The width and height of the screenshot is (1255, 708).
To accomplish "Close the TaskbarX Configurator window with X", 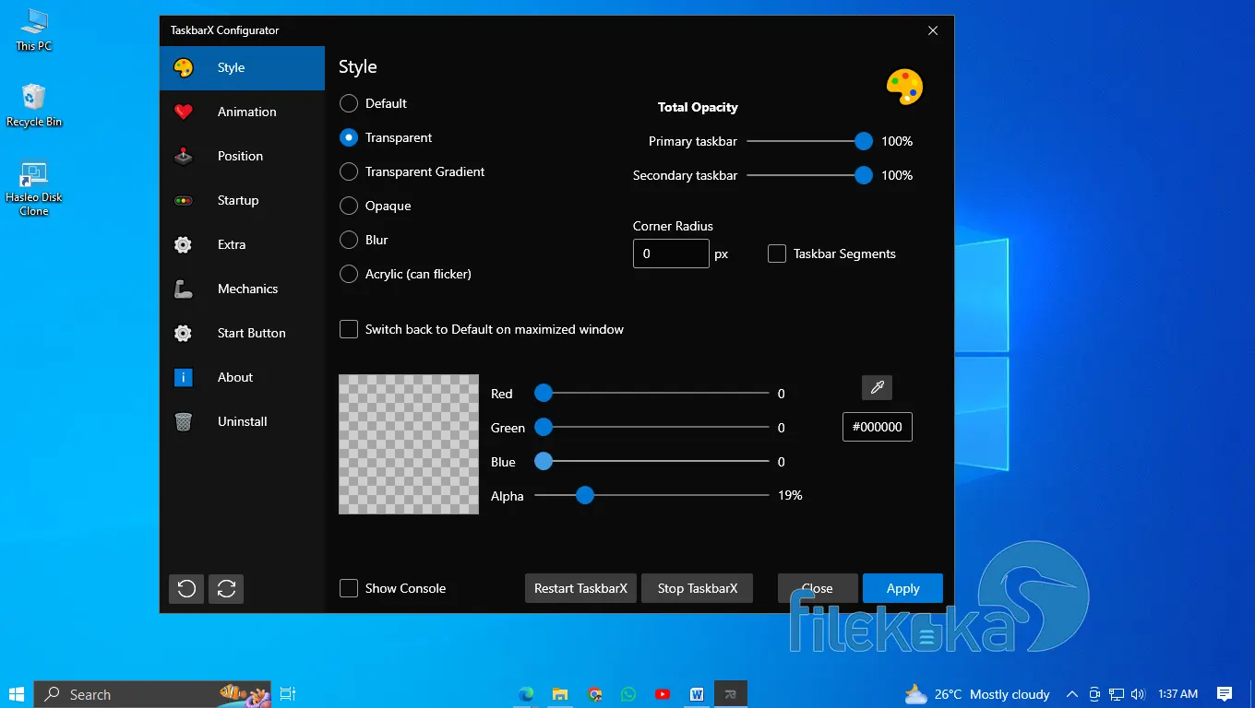I will (x=933, y=30).
